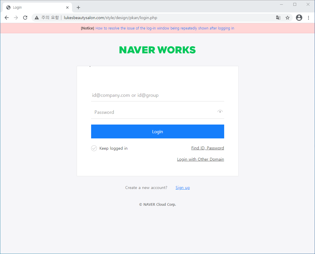
Task: Minimize the browser window
Action: 281,4
